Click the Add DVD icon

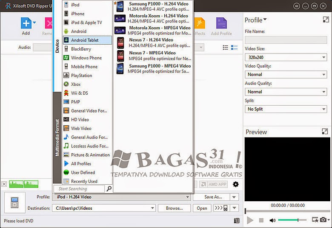[x=26, y=23]
